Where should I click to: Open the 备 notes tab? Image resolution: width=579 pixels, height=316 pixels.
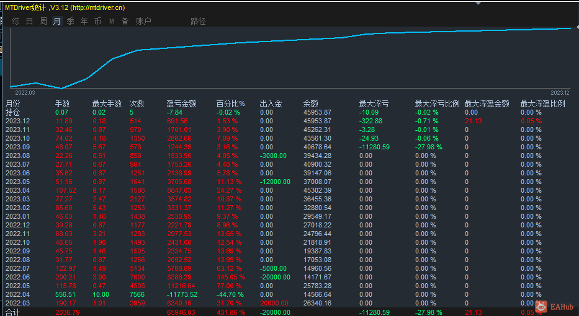pyautogui.click(x=125, y=22)
